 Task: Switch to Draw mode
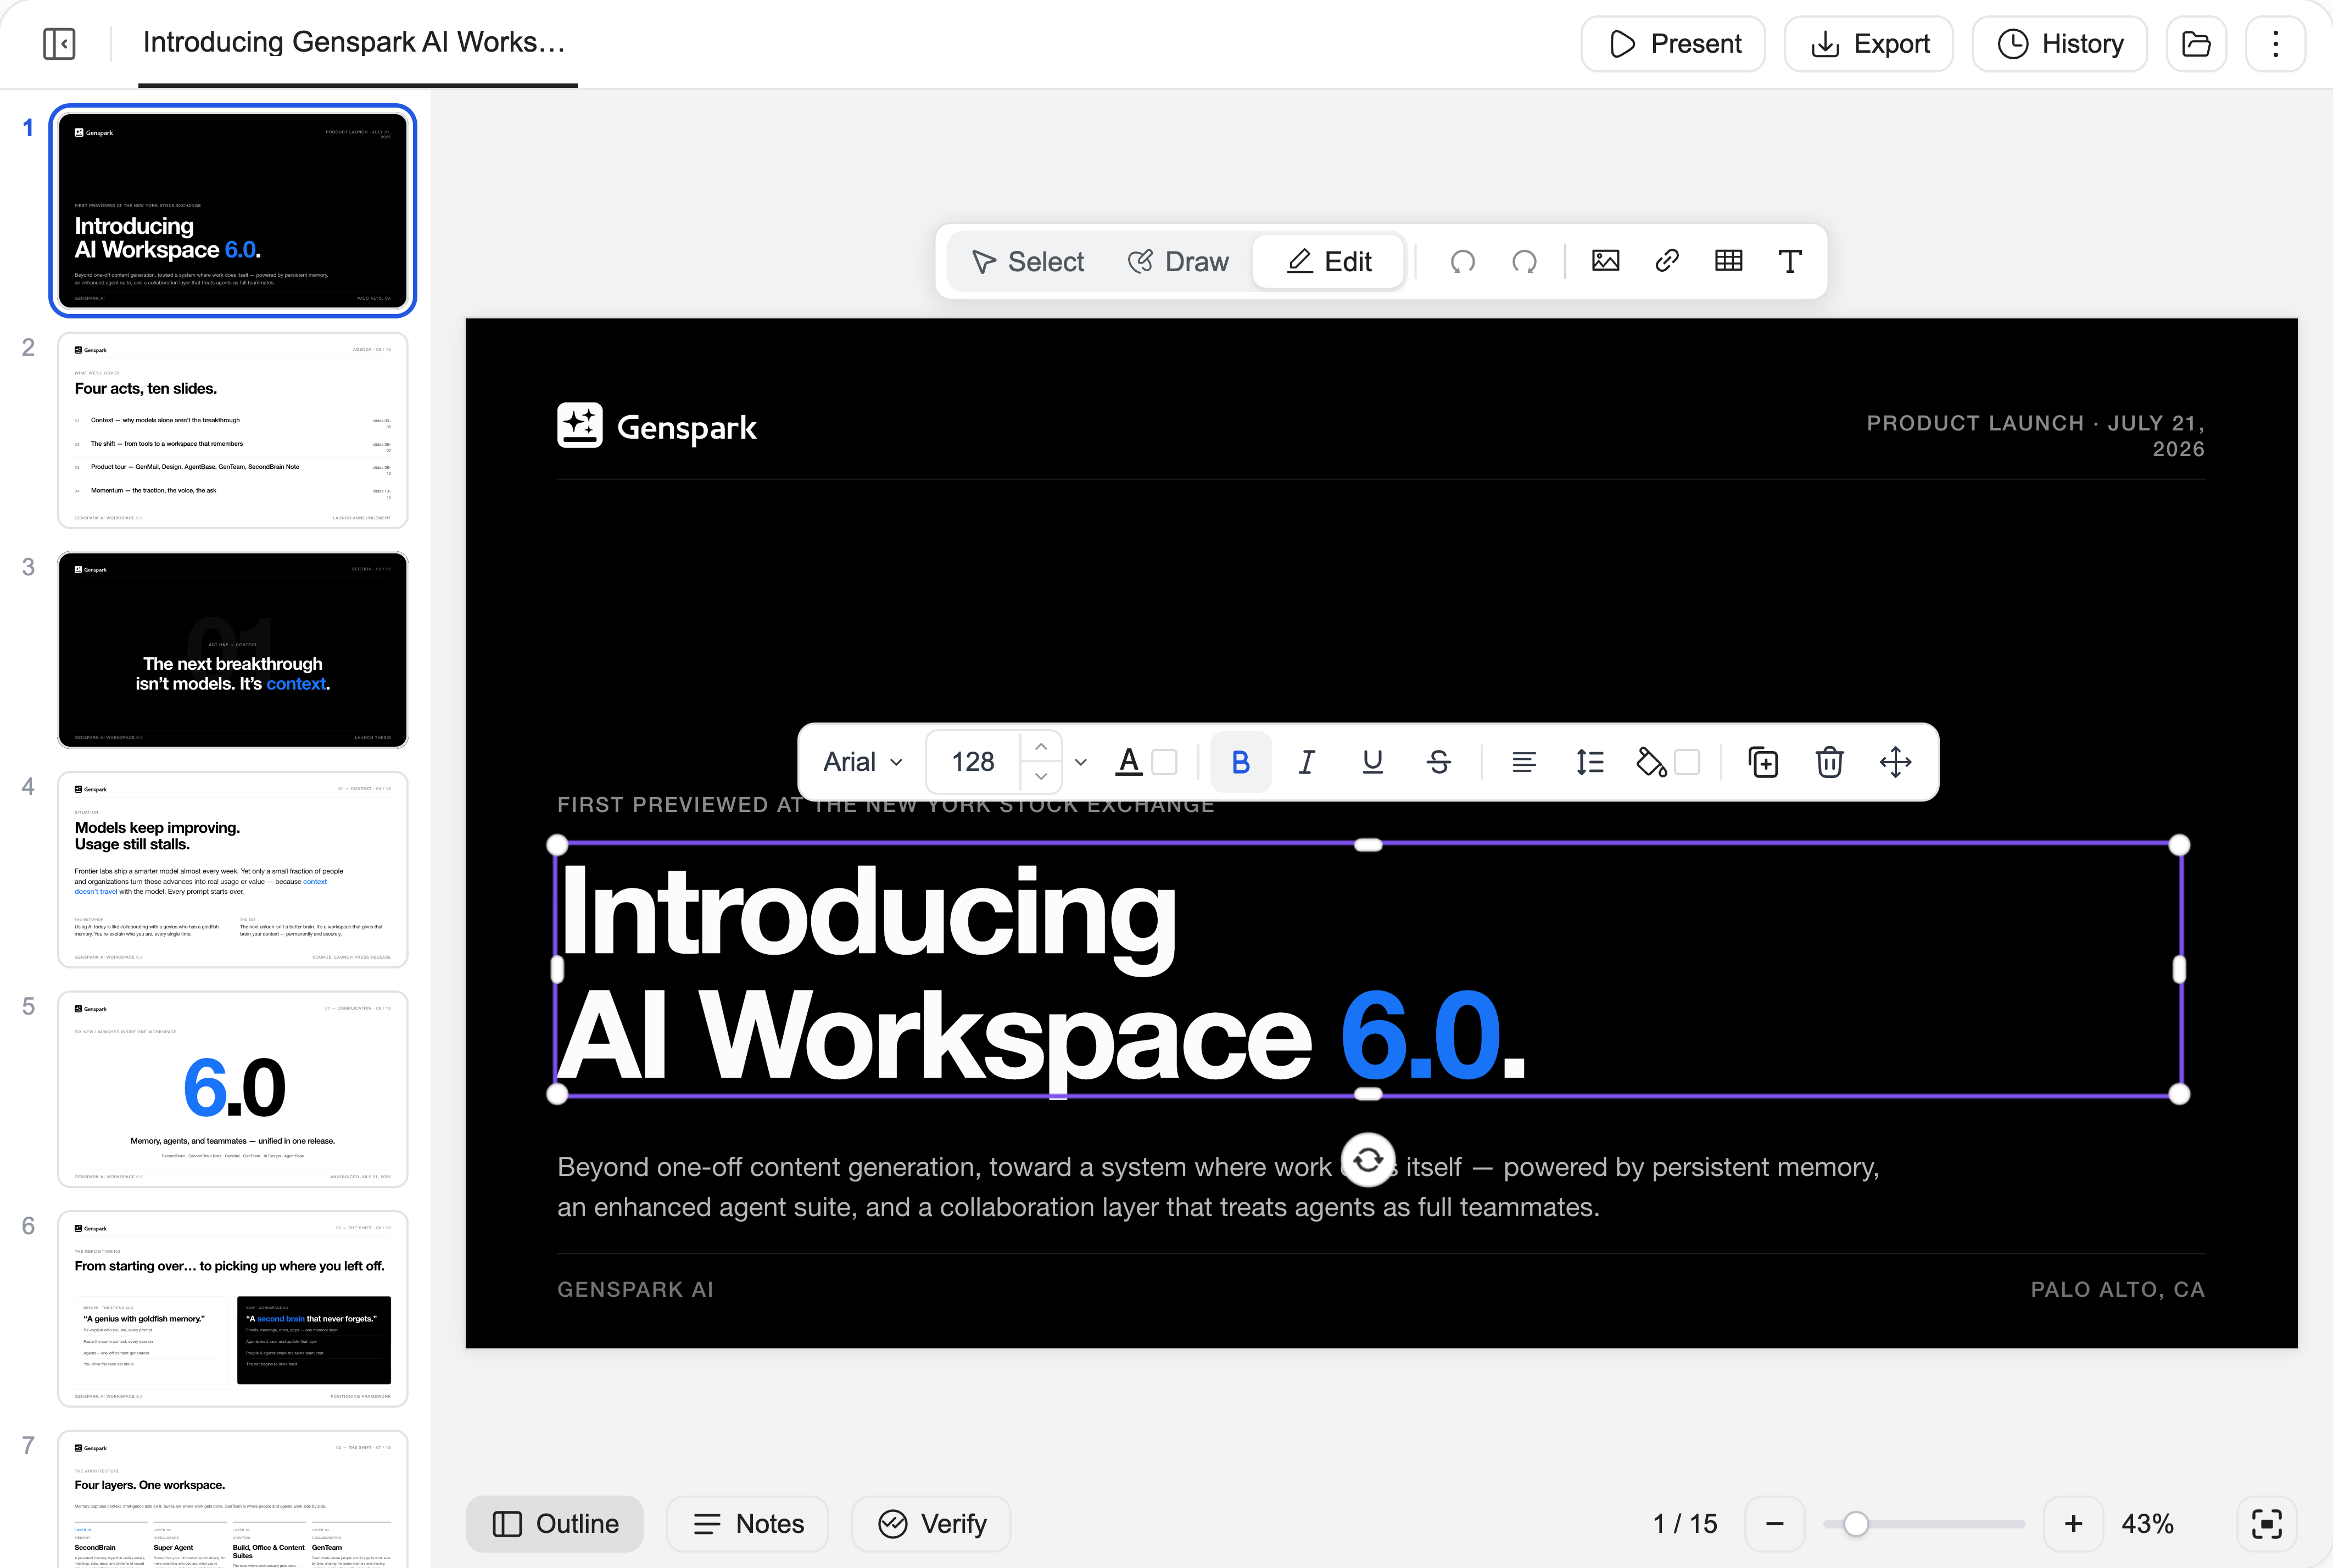coord(1177,262)
